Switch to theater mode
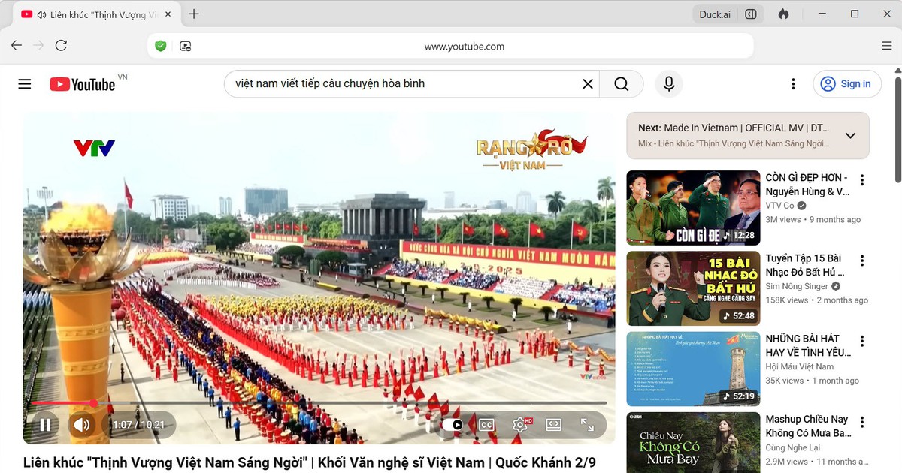This screenshot has height=473, width=902. pyautogui.click(x=554, y=425)
